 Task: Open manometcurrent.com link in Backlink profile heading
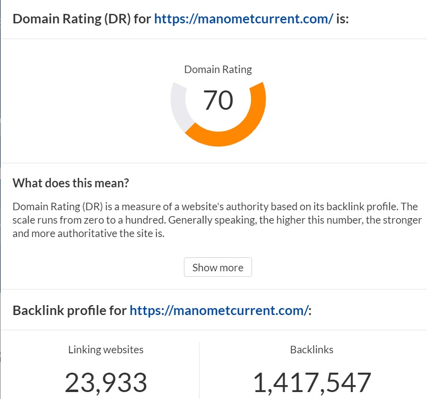click(219, 311)
